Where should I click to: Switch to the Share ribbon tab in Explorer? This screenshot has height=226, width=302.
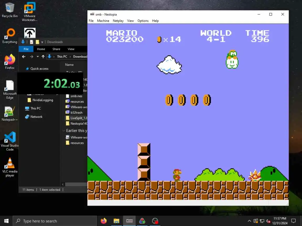[x=56, y=49]
